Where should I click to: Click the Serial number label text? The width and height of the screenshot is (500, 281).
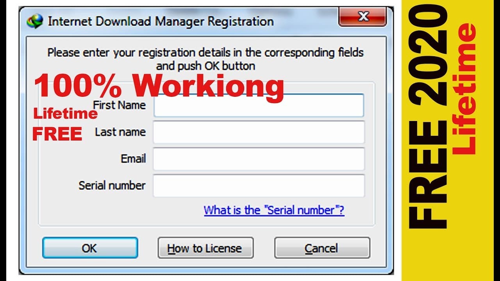click(x=112, y=185)
